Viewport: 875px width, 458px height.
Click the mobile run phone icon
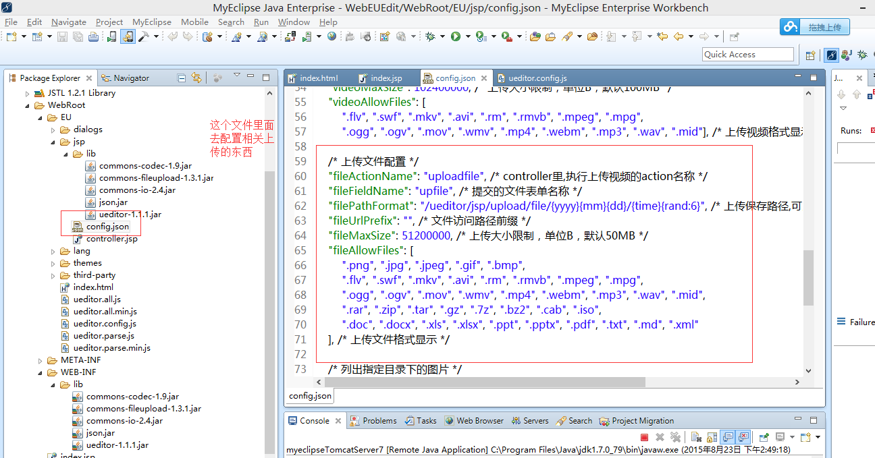coord(111,36)
